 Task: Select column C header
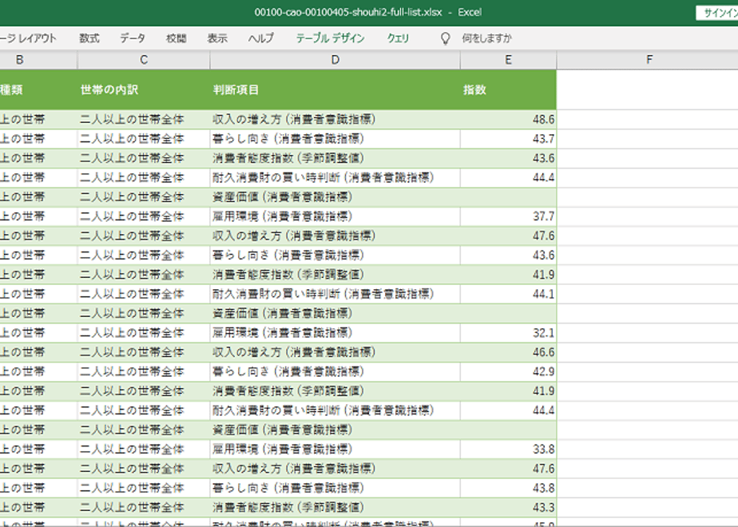click(x=144, y=60)
